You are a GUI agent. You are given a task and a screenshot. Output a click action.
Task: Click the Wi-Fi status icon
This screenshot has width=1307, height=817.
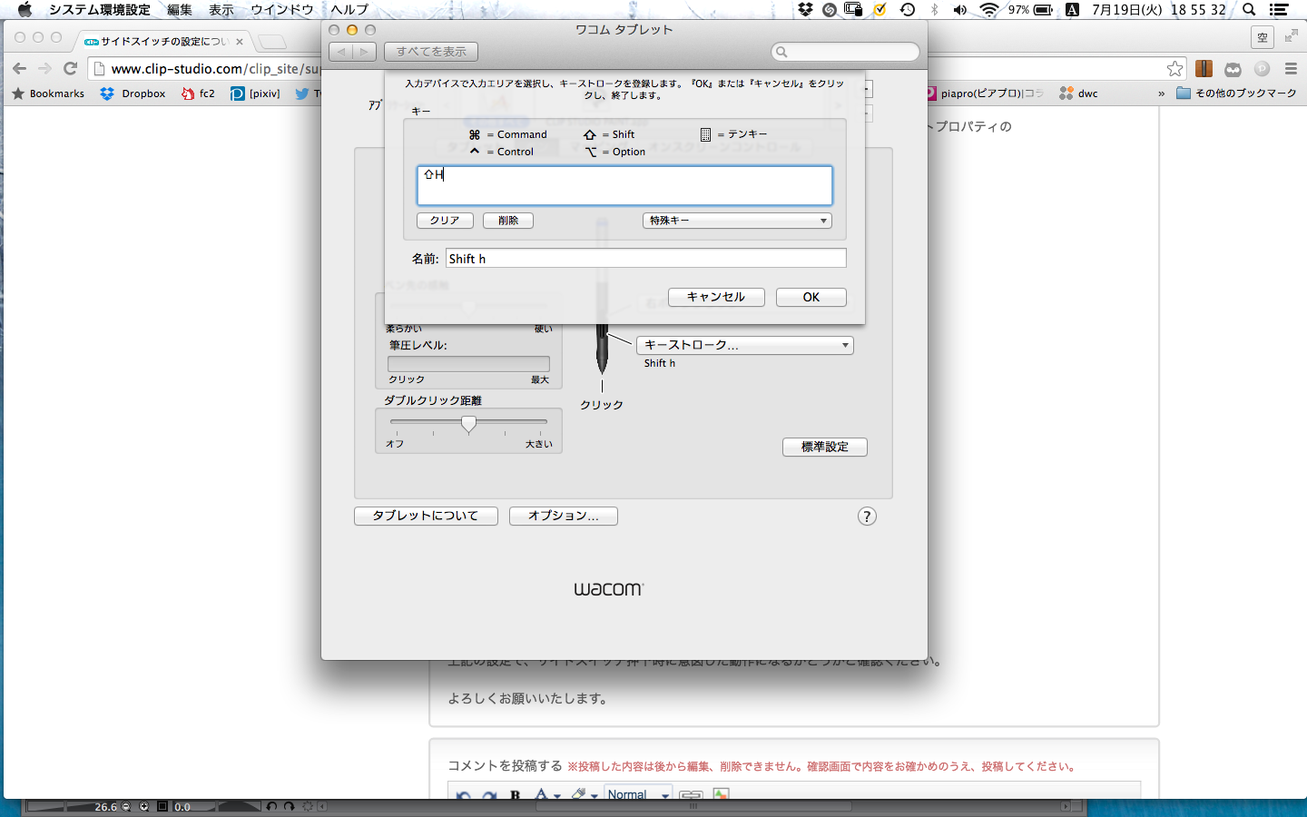point(988,10)
